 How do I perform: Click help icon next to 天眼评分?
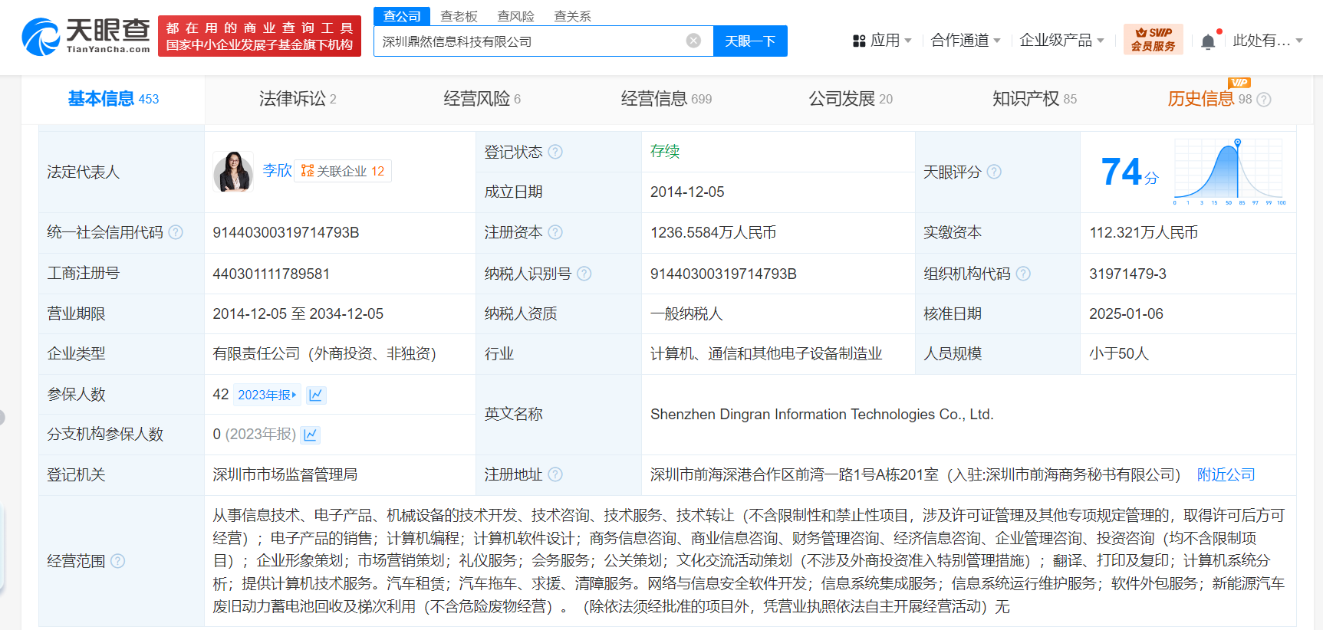point(994,172)
